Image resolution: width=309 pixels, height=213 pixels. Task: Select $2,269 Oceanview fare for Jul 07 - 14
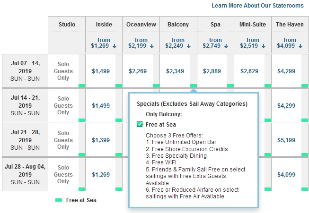tap(138, 71)
